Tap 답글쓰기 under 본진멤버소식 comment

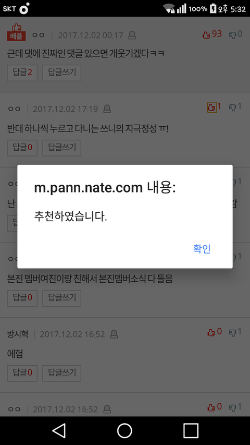pos(62,298)
